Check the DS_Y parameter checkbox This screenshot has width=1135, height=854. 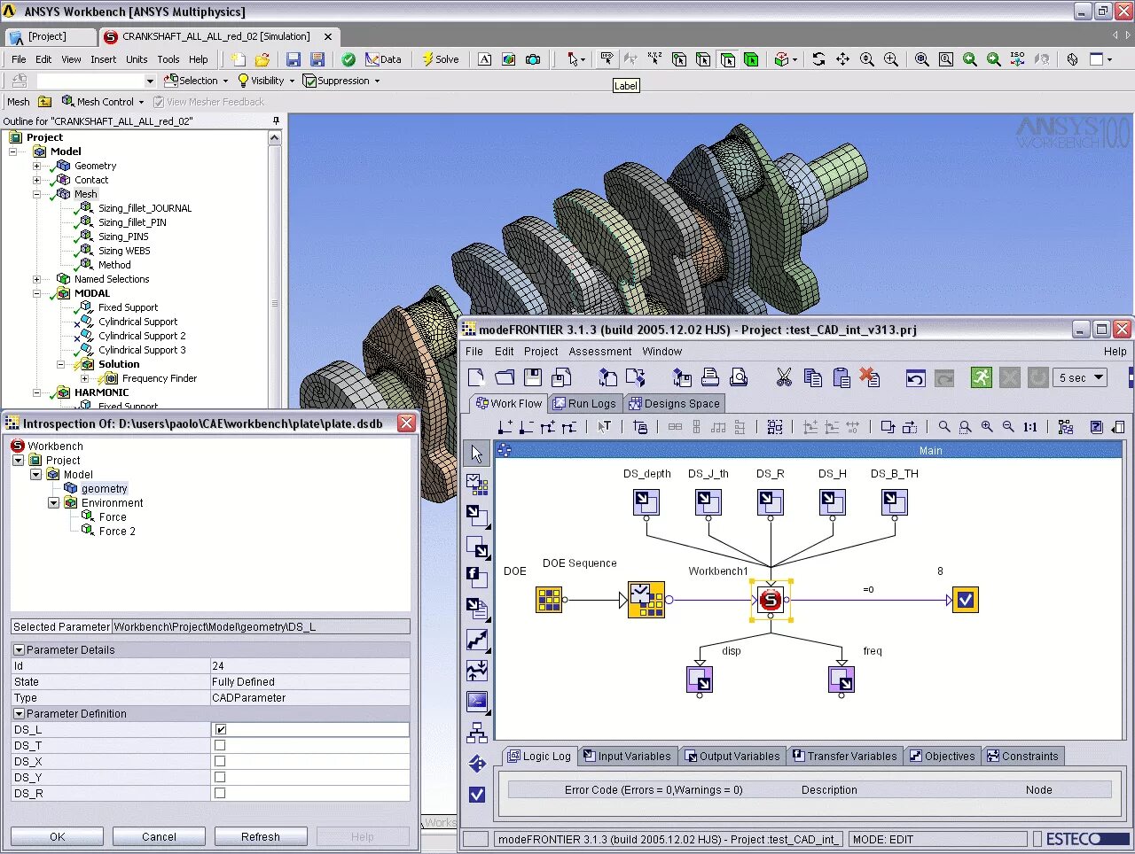click(220, 777)
